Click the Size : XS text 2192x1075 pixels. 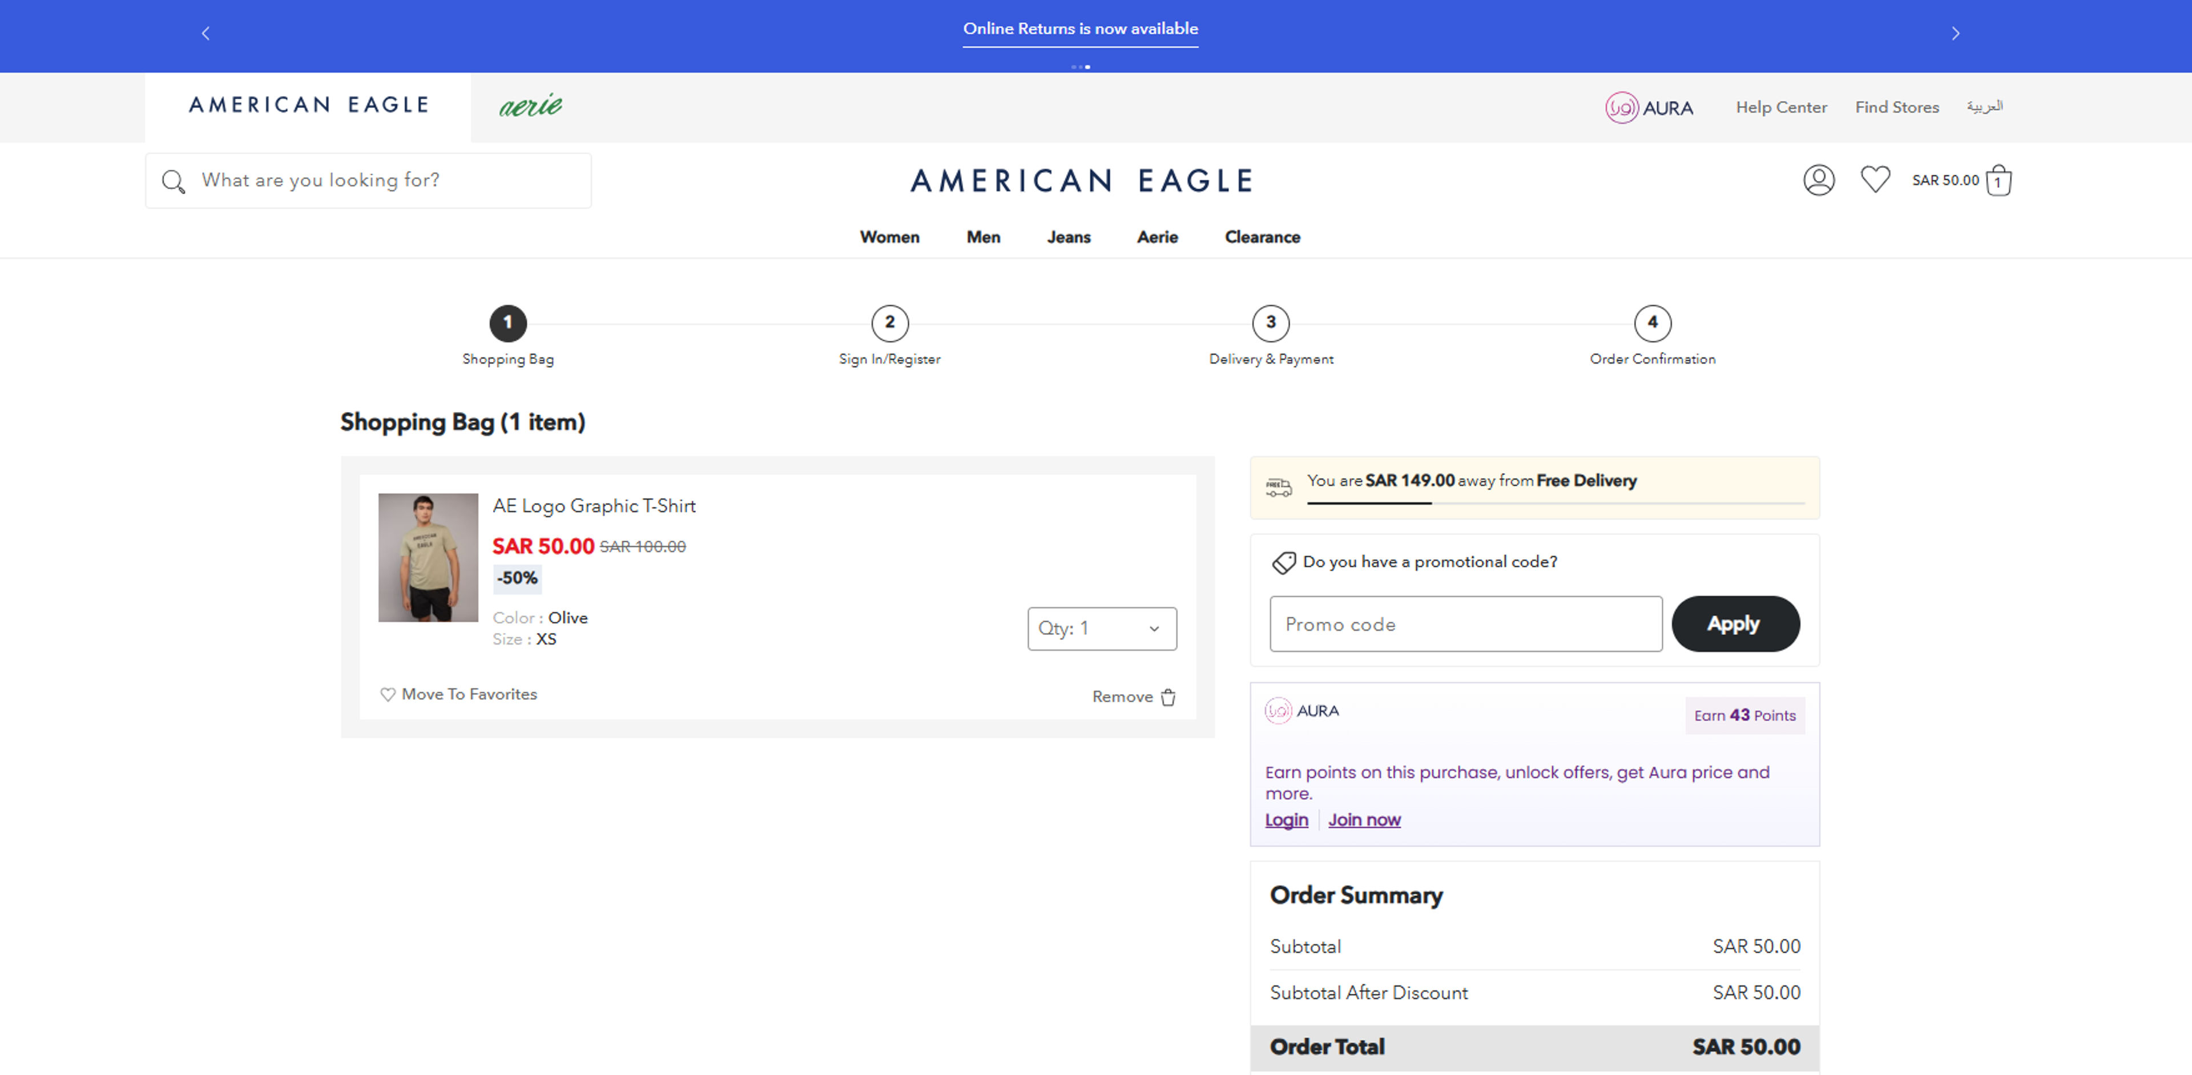click(x=524, y=639)
